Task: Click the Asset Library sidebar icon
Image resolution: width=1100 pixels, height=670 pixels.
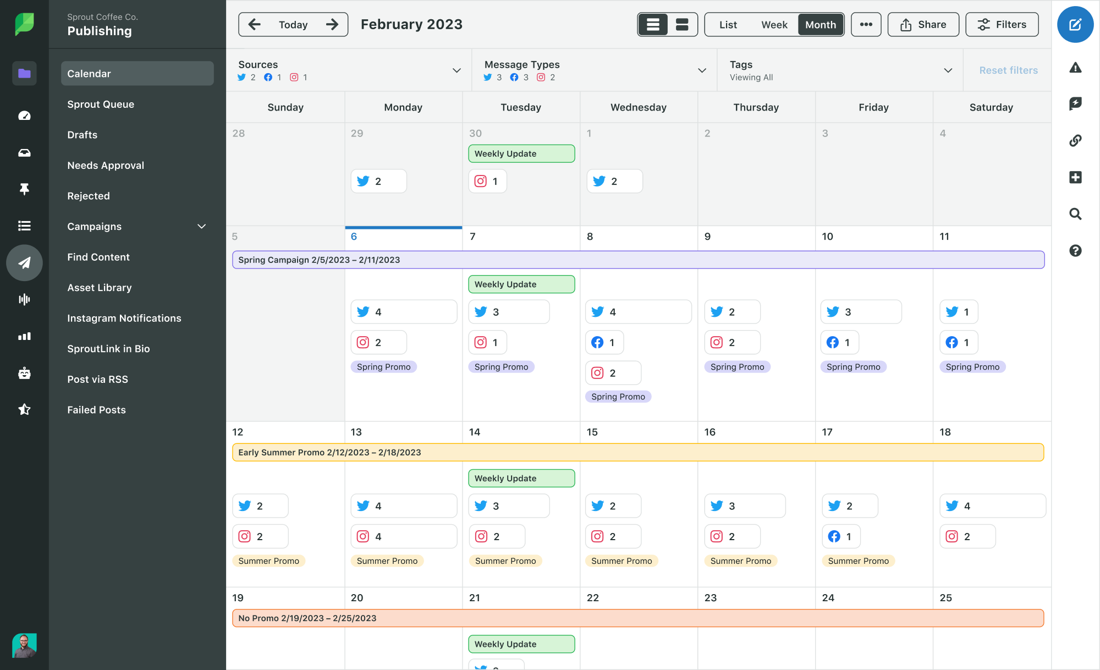Action: 100,287
